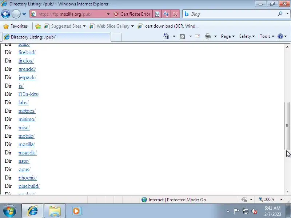Click the search magnifier icon
This screenshot has height=218, width=291.
280,14
